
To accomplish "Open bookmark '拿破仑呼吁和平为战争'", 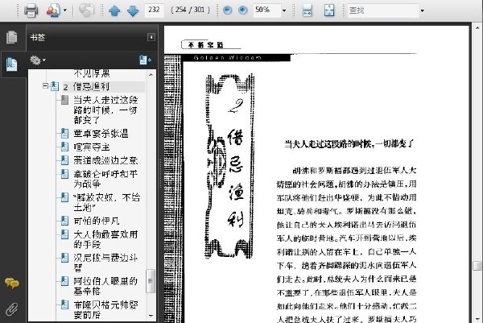I will tap(105, 179).
